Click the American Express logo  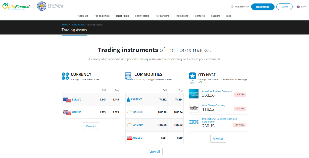pyautogui.click(x=193, y=94)
